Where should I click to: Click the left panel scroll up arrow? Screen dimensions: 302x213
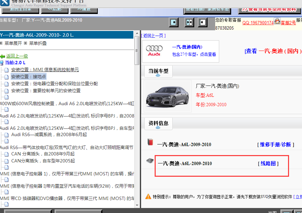137,33
